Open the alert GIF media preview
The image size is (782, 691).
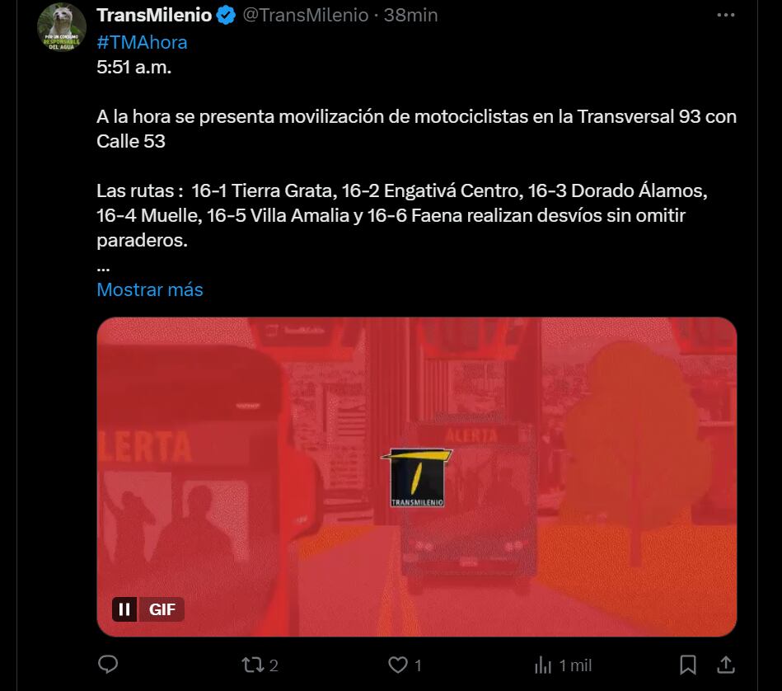417,477
